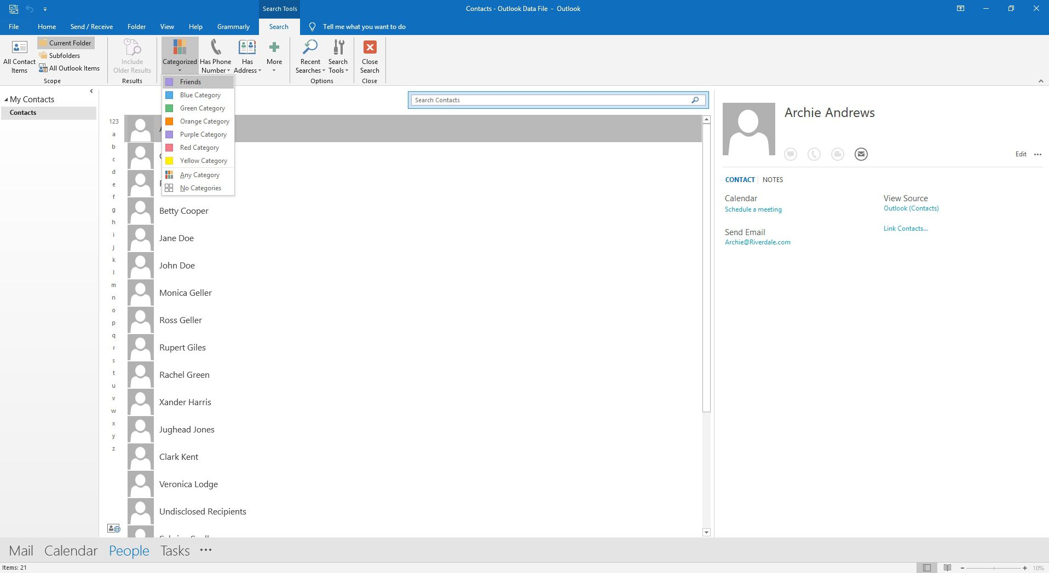Open more actions ellipsis for contact

(x=1038, y=154)
